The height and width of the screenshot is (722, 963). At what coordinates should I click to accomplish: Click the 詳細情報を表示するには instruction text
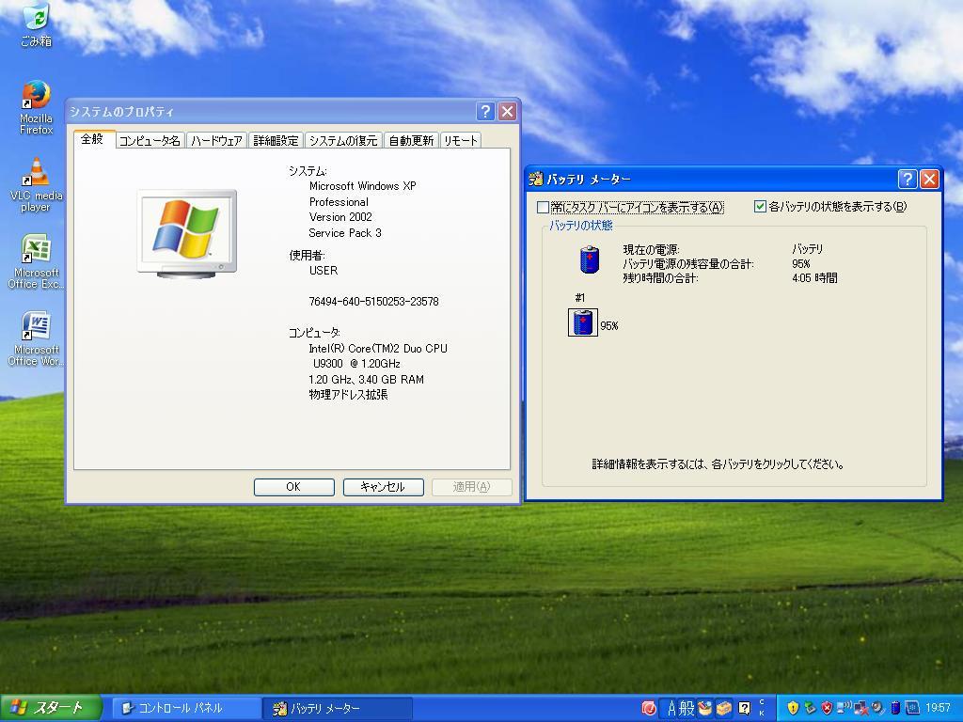718,464
